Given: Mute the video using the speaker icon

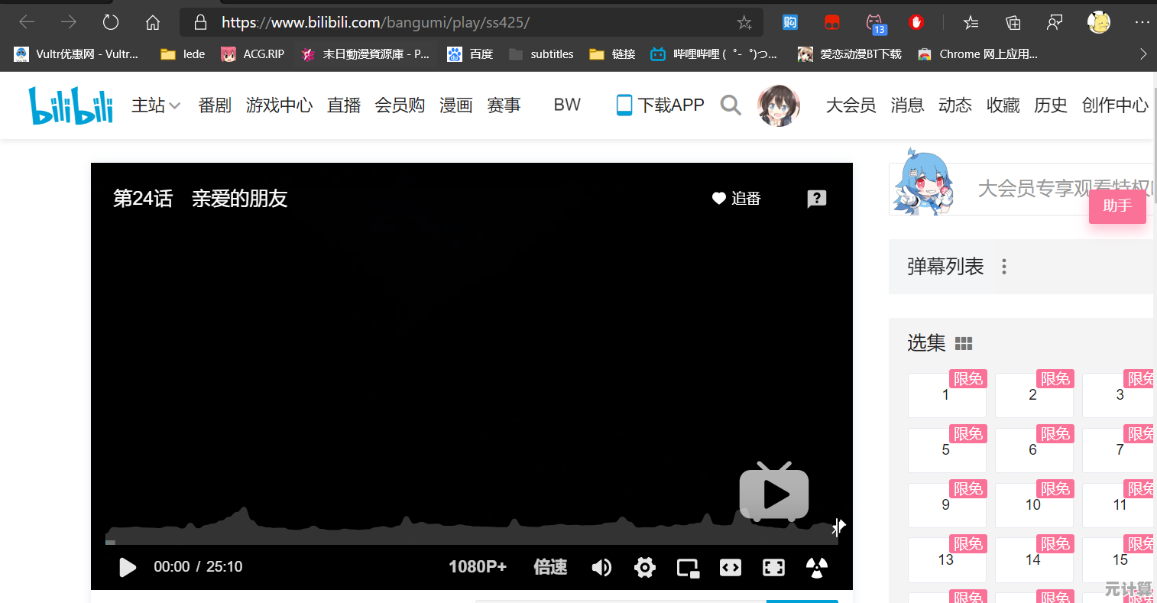Looking at the screenshot, I should pos(601,567).
